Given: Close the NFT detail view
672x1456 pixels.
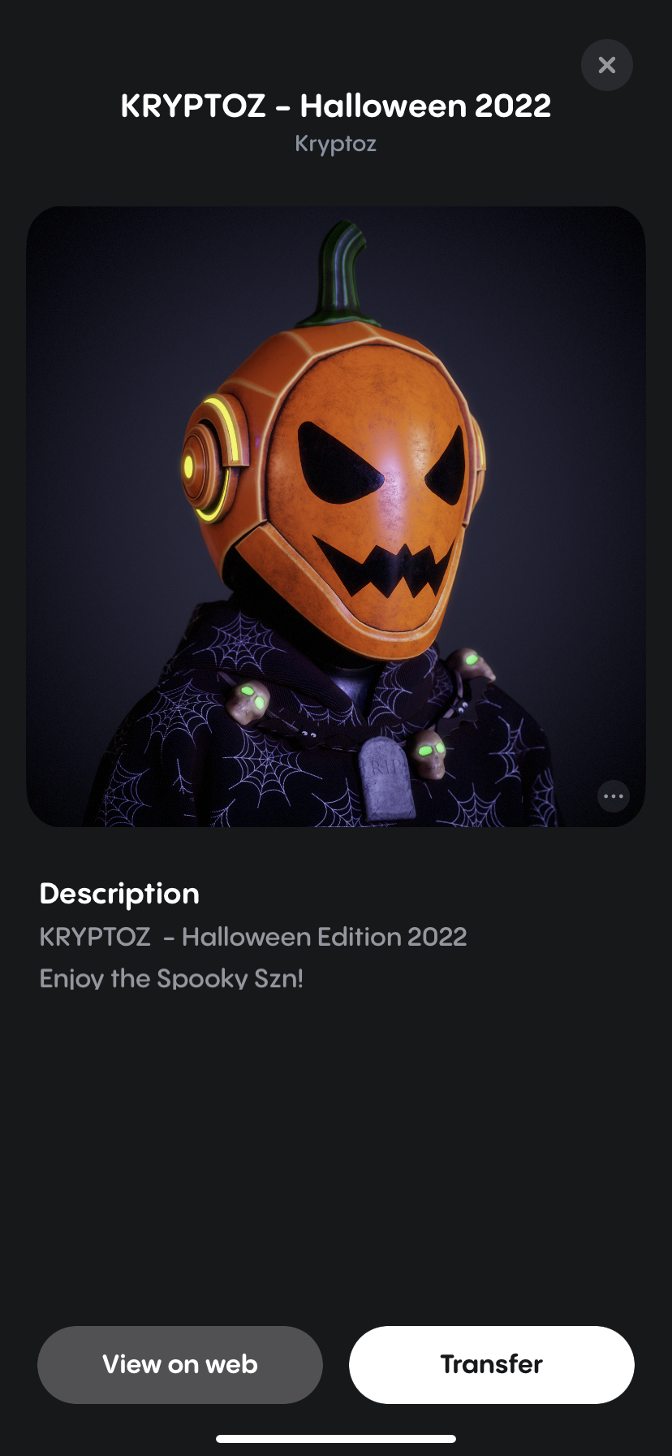Looking at the screenshot, I should point(606,65).
